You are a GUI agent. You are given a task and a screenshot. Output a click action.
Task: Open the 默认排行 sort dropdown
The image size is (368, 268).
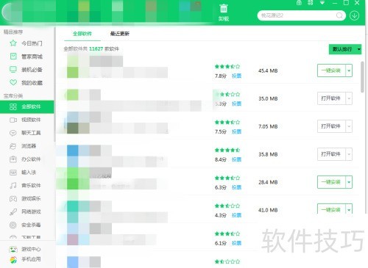(x=345, y=49)
